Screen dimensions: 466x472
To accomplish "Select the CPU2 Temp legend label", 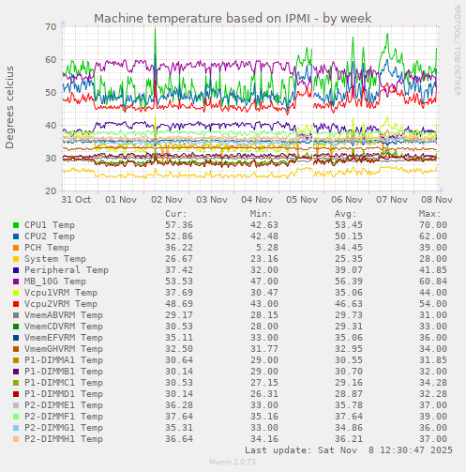I will [50, 236].
